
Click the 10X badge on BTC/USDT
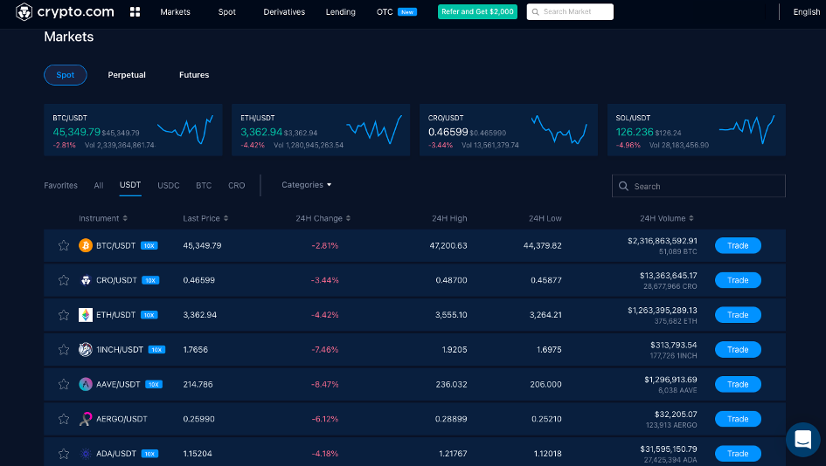(149, 245)
